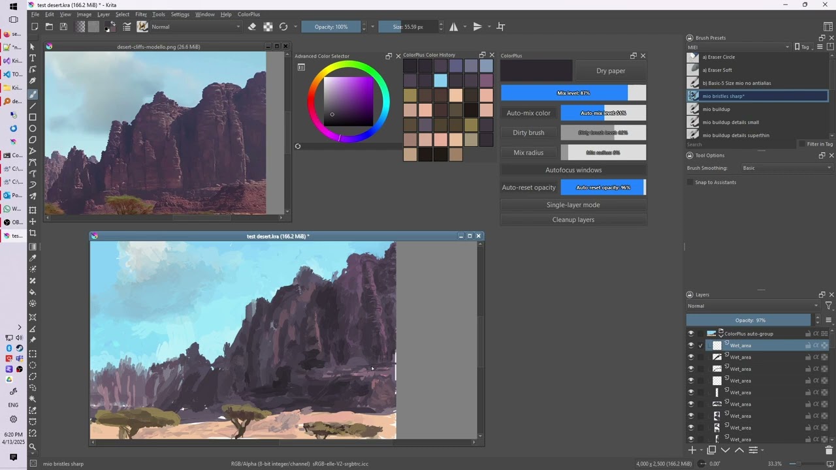Open the layer filter funnel
This screenshot has height=470, width=836.
pos(829,305)
